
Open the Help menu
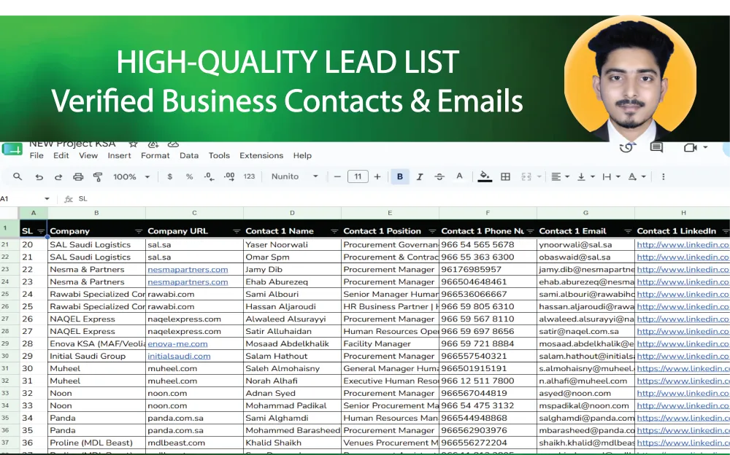click(x=302, y=155)
